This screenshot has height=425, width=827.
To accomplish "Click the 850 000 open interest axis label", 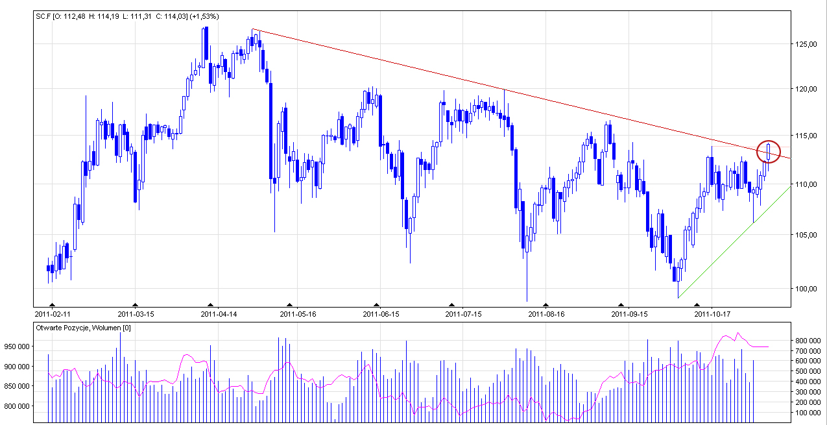I will [16, 386].
